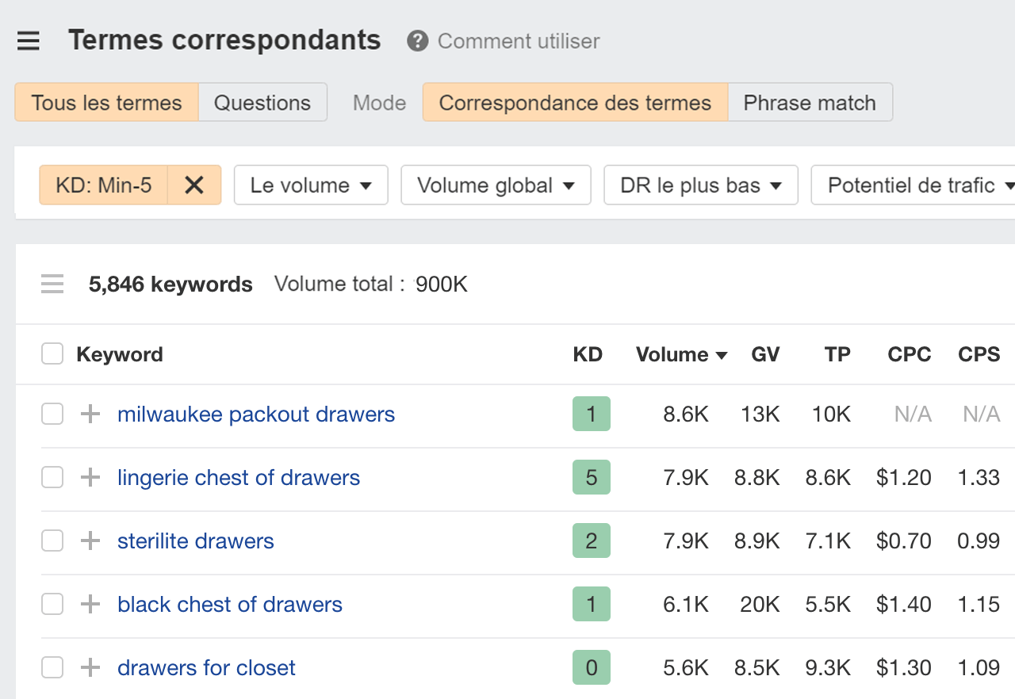Open the Volume global filter dropdown
This screenshot has width=1015, height=699.
tap(496, 185)
